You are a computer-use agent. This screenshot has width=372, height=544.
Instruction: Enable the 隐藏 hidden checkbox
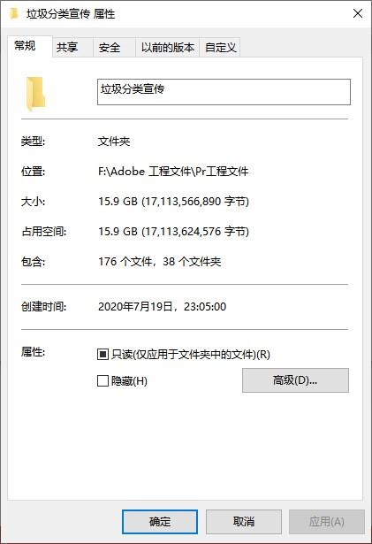[x=102, y=380]
